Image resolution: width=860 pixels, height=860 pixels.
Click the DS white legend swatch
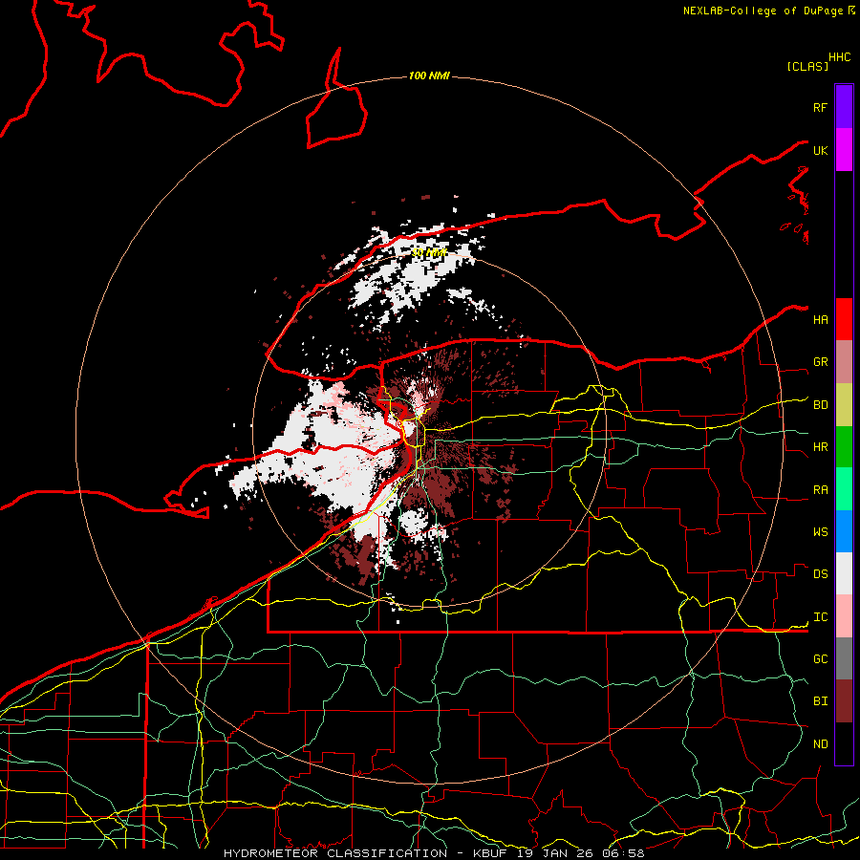pos(844,573)
